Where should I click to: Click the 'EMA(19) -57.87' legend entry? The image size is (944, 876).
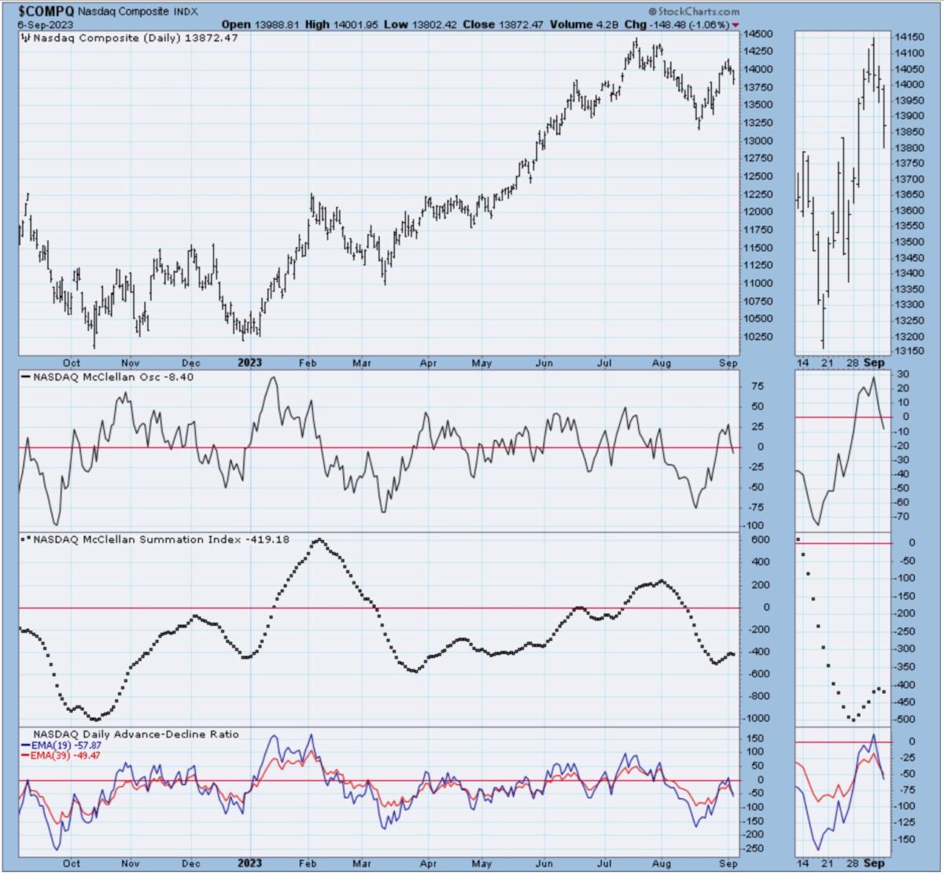click(x=66, y=745)
